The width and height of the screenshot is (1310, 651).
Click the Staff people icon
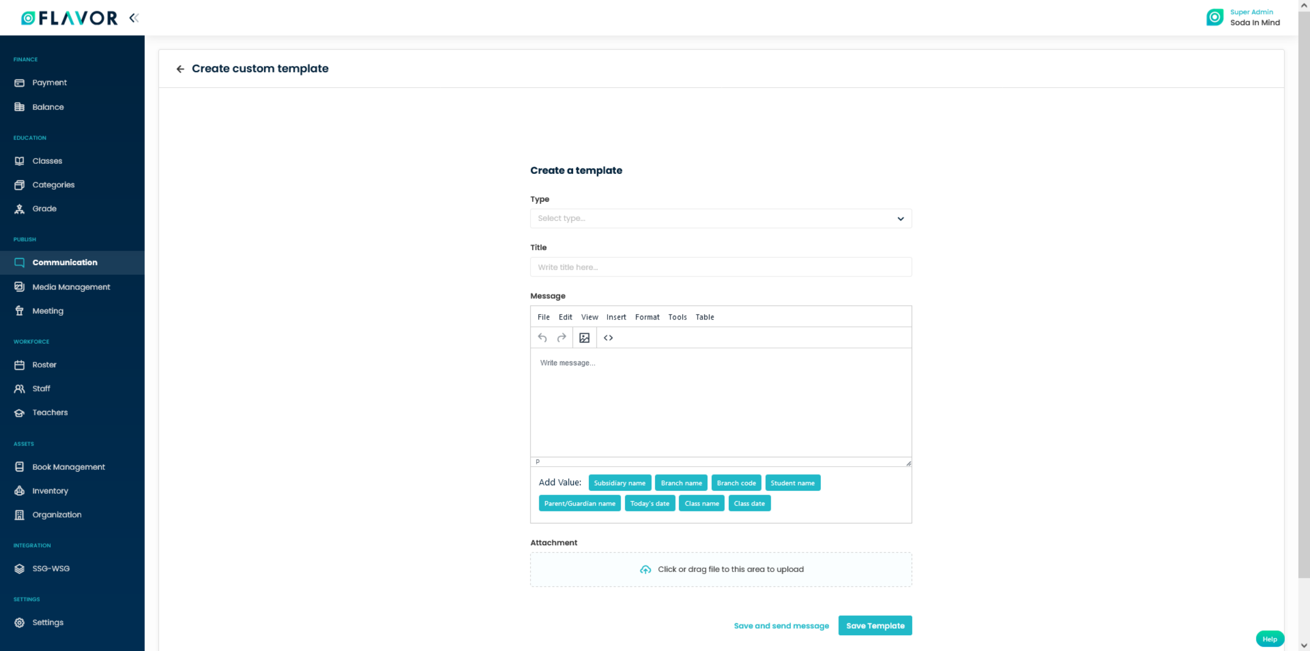pyautogui.click(x=20, y=389)
